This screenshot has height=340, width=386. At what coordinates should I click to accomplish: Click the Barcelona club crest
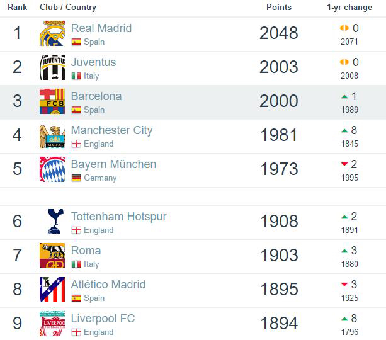click(52, 101)
